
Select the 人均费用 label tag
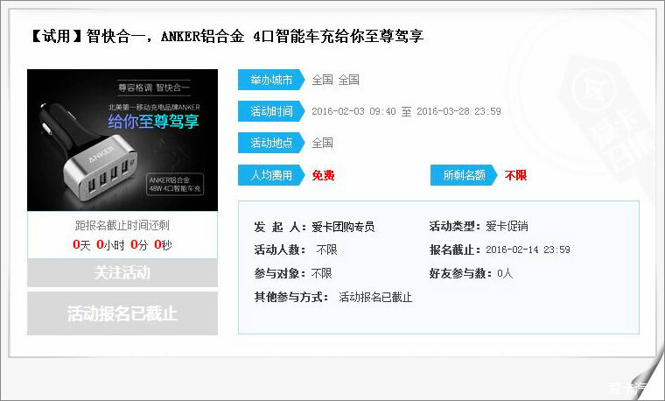pos(271,175)
